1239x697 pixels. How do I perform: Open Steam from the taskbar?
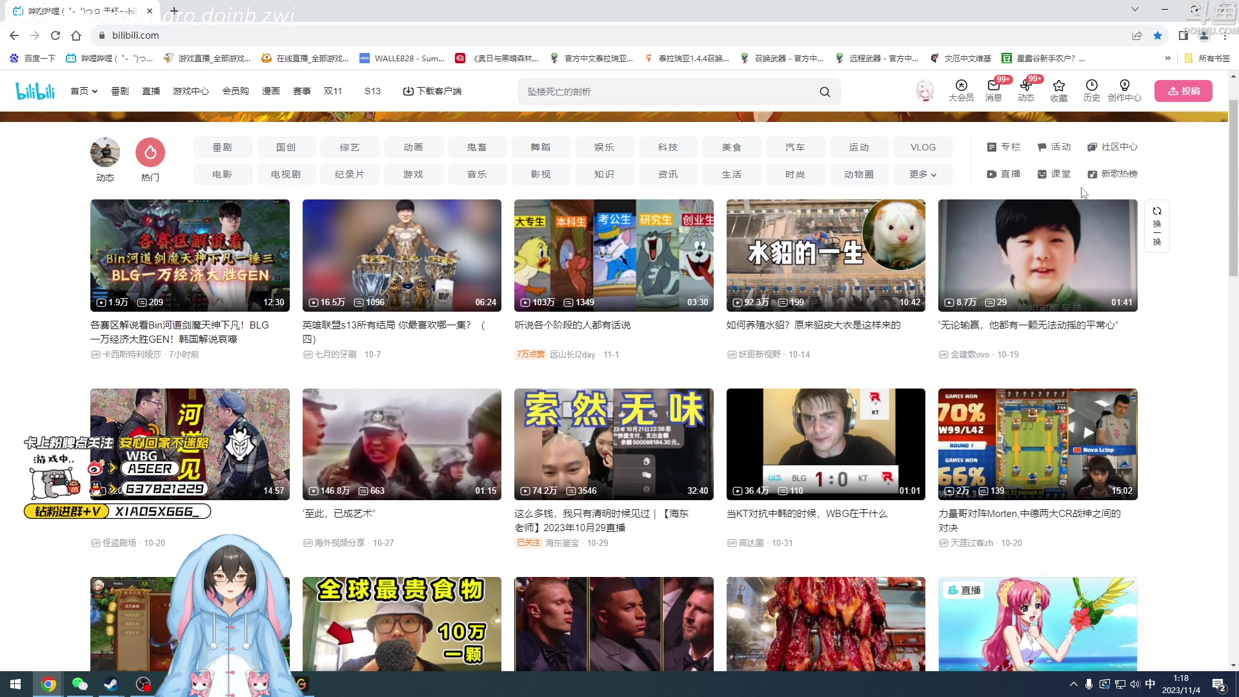pos(111,684)
